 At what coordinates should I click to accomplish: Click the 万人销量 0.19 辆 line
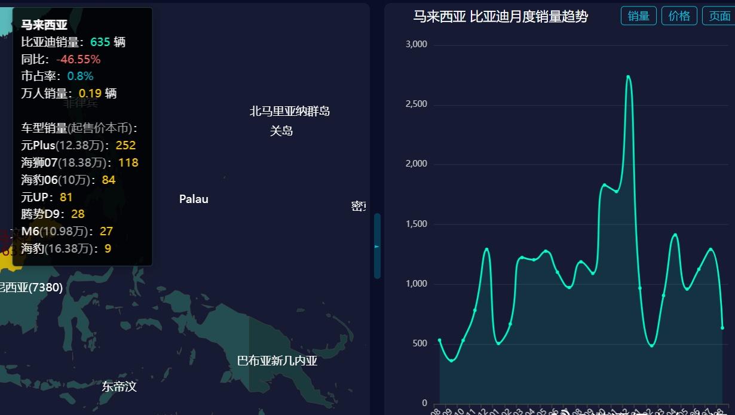[69, 93]
